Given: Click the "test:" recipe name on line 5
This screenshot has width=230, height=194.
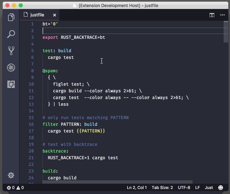Looking at the screenshot, I should tap(49, 51).
